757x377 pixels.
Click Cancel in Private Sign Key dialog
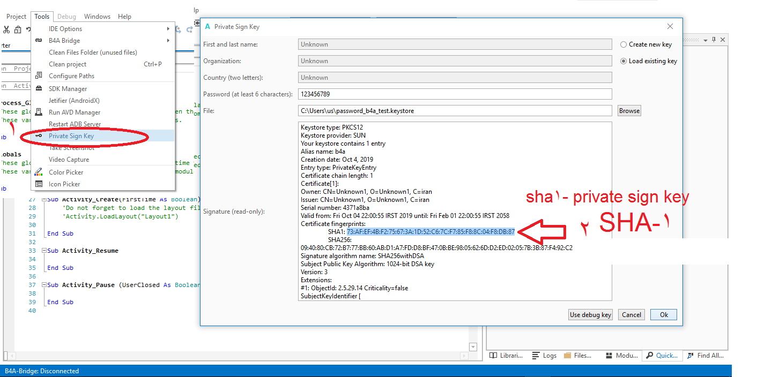(631, 315)
